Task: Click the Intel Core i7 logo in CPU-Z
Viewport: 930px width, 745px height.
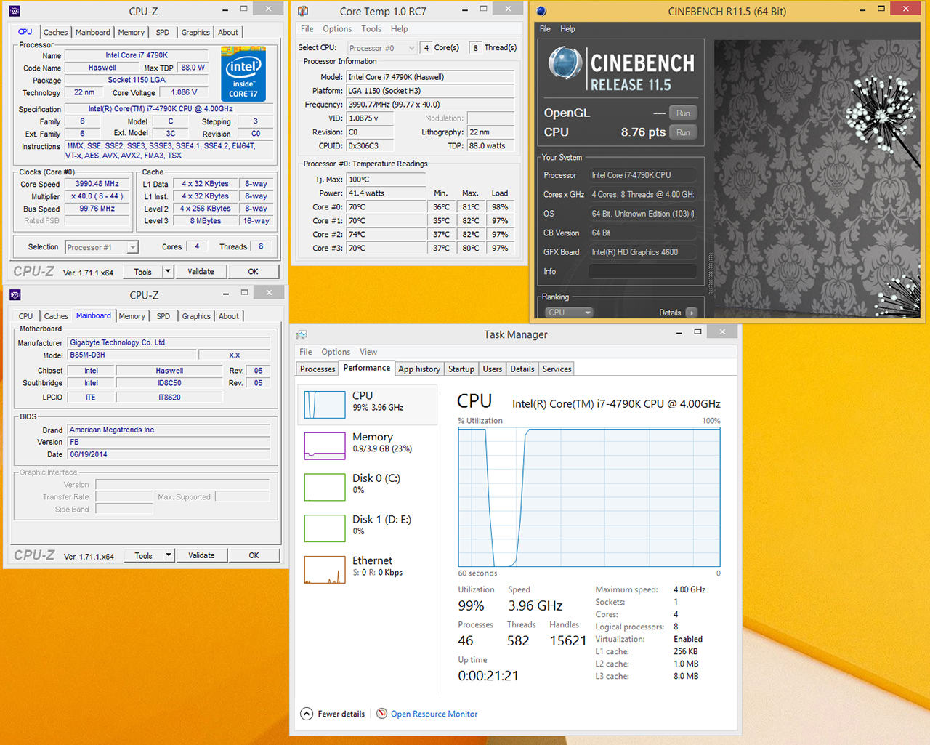Action: 243,74
